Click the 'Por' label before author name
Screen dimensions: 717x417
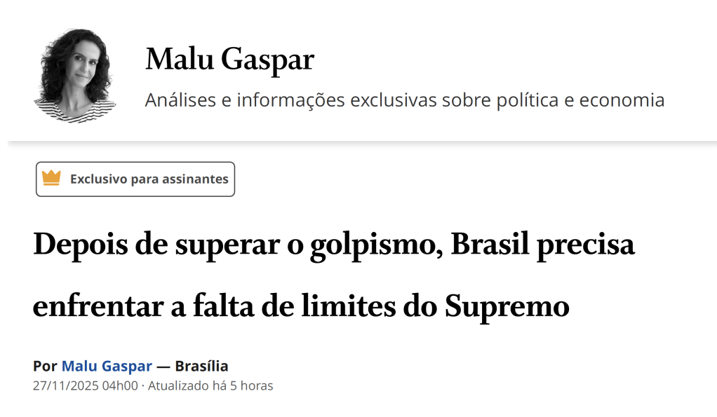coord(45,366)
